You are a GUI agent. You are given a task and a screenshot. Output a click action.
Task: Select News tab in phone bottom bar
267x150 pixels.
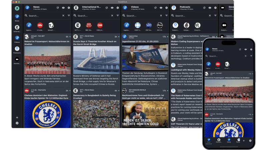tap(209, 141)
